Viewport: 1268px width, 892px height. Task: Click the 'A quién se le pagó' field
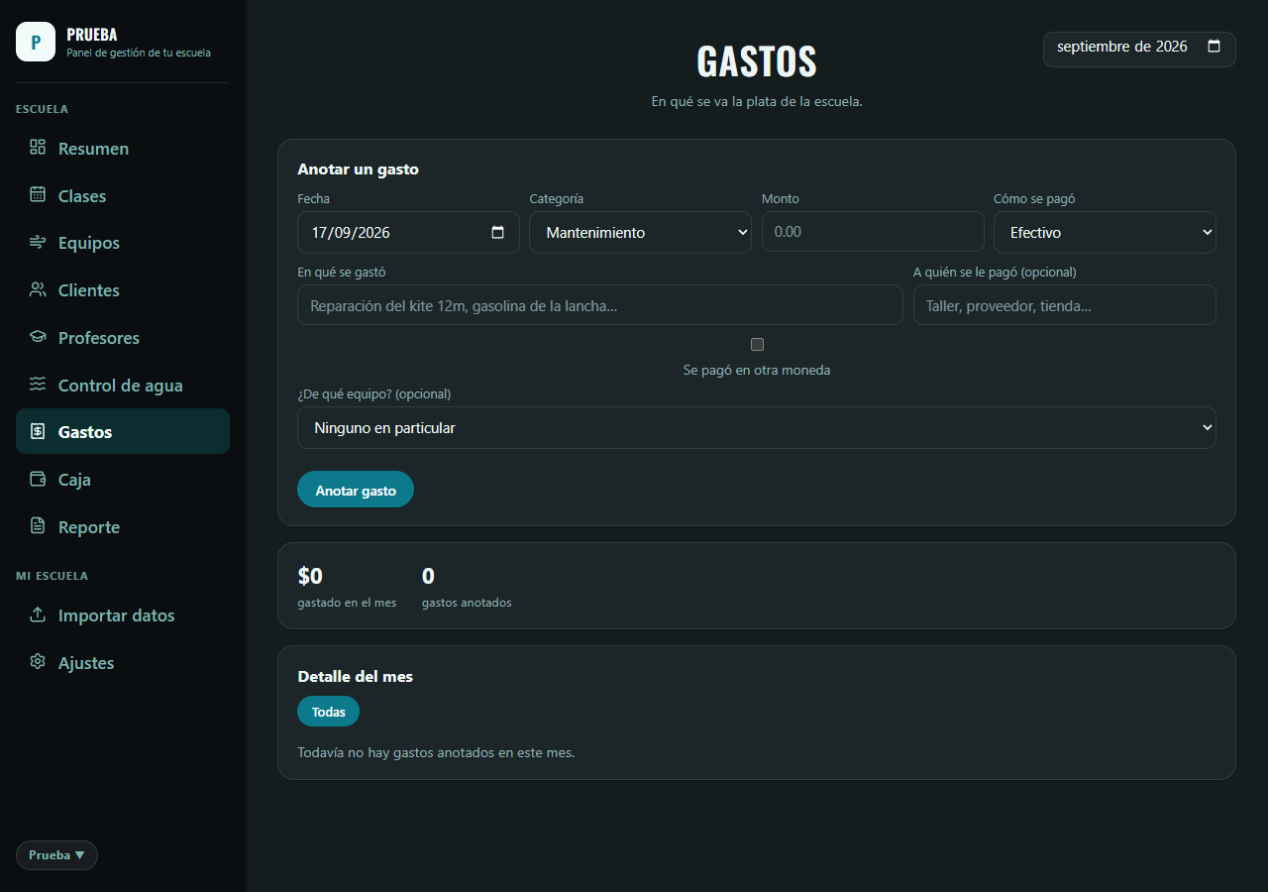point(1065,305)
